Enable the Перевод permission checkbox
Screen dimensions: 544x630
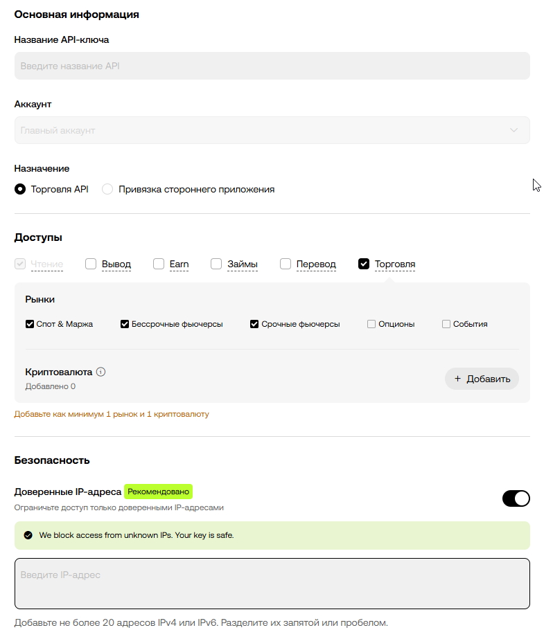pos(286,264)
